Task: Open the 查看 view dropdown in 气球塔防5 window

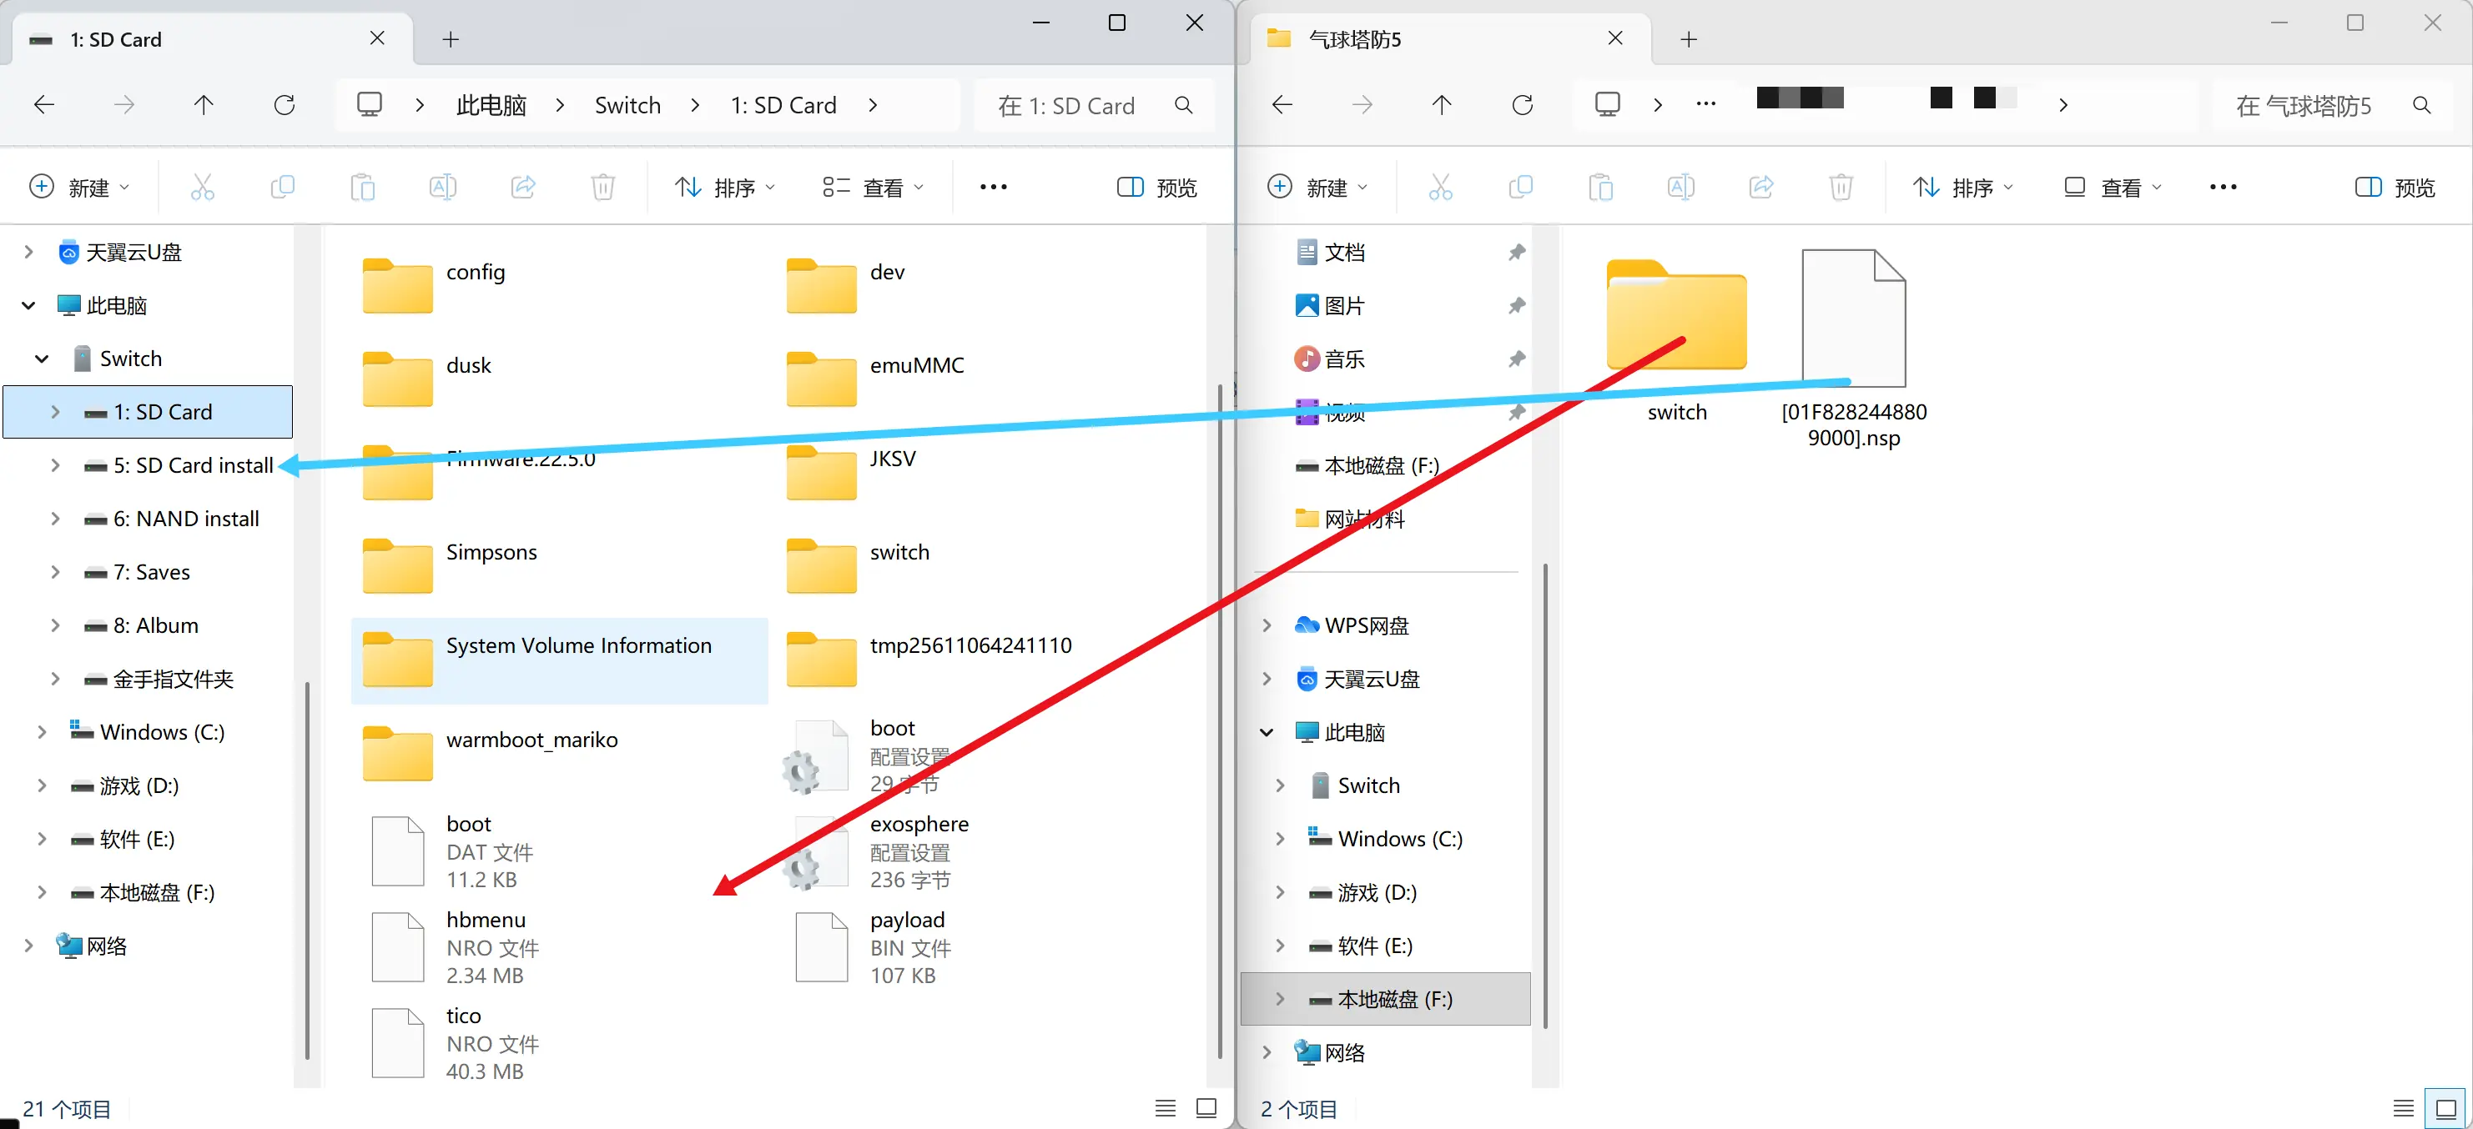Action: click(x=2112, y=187)
